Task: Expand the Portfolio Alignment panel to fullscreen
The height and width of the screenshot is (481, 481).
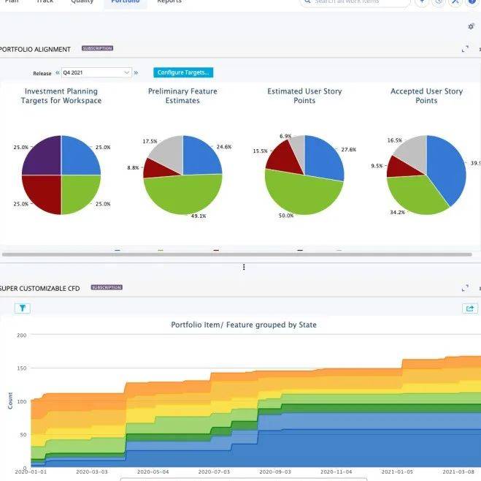Action: pos(465,49)
